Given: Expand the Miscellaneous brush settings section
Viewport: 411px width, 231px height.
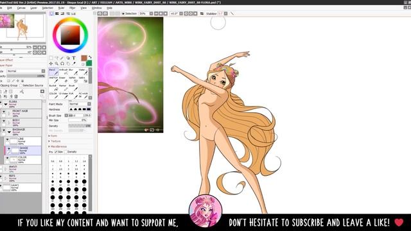Looking at the screenshot, I should pyautogui.click(x=58, y=146).
